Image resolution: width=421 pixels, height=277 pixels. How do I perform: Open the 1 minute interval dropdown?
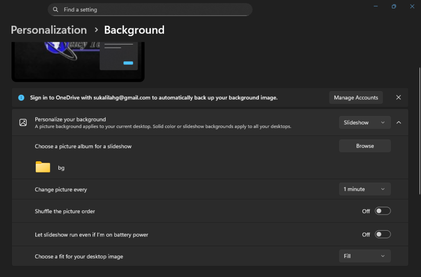pos(364,189)
